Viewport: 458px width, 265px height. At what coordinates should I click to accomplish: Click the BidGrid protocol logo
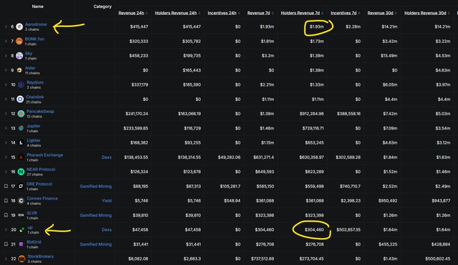[x=21, y=244]
